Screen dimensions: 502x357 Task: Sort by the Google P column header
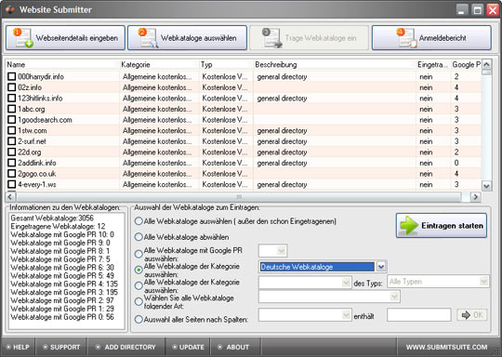(466, 65)
